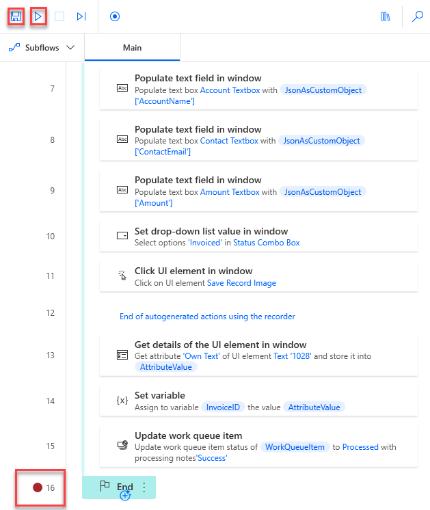Toggle the breakpoint on line 16

[38, 487]
